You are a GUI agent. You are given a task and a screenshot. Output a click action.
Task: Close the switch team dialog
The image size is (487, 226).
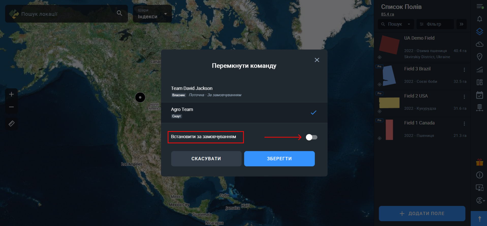tap(317, 60)
